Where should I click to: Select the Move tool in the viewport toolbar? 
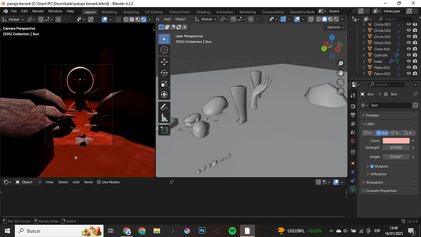[164, 62]
